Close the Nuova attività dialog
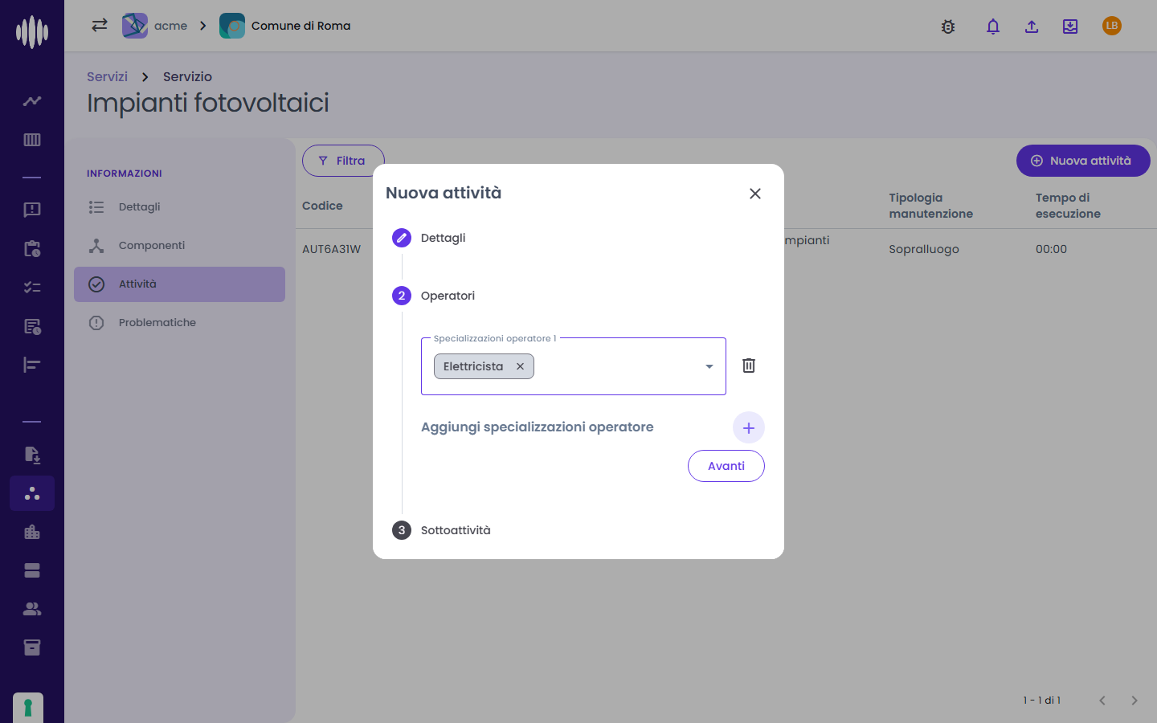The width and height of the screenshot is (1157, 723). point(755,194)
